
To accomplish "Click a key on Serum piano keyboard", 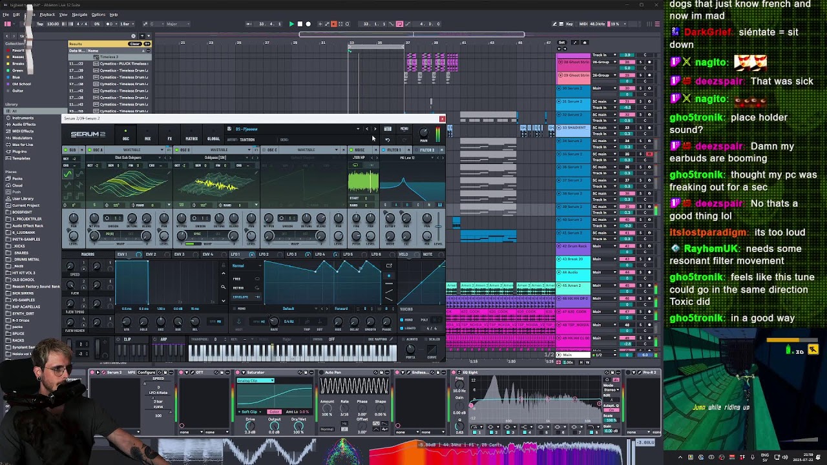I will point(292,353).
